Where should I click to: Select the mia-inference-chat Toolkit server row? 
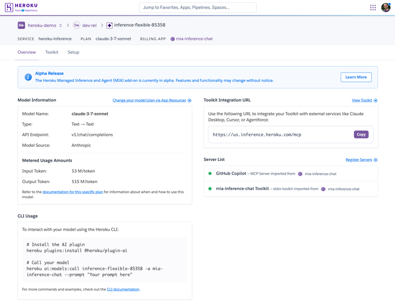291,188
